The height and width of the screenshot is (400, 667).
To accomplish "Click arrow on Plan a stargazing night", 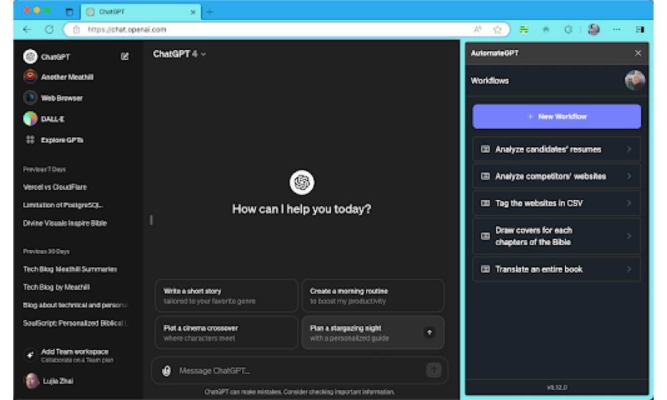I will point(429,333).
